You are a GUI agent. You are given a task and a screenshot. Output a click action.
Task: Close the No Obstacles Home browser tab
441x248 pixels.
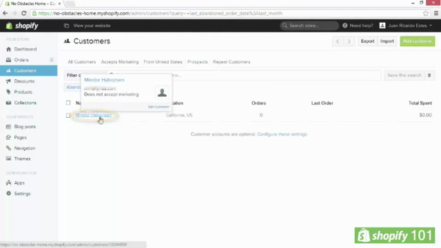60,3
